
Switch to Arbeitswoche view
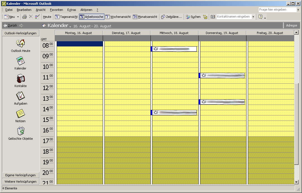[92, 17]
